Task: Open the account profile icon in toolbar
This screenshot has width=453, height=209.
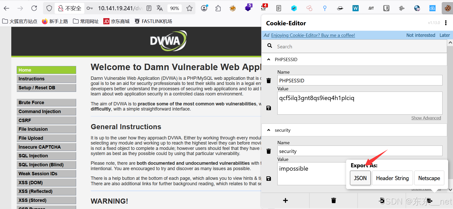Action: coord(204,8)
